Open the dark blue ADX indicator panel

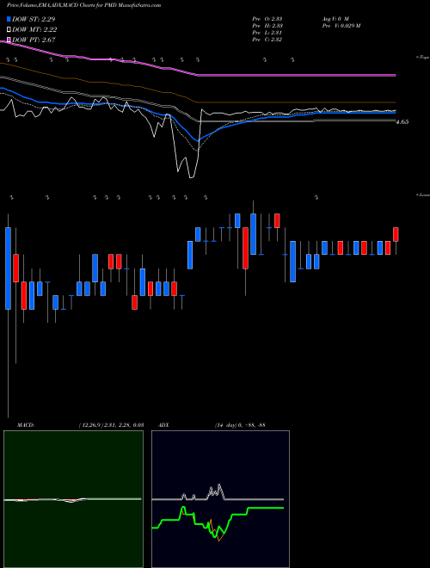[221, 499]
